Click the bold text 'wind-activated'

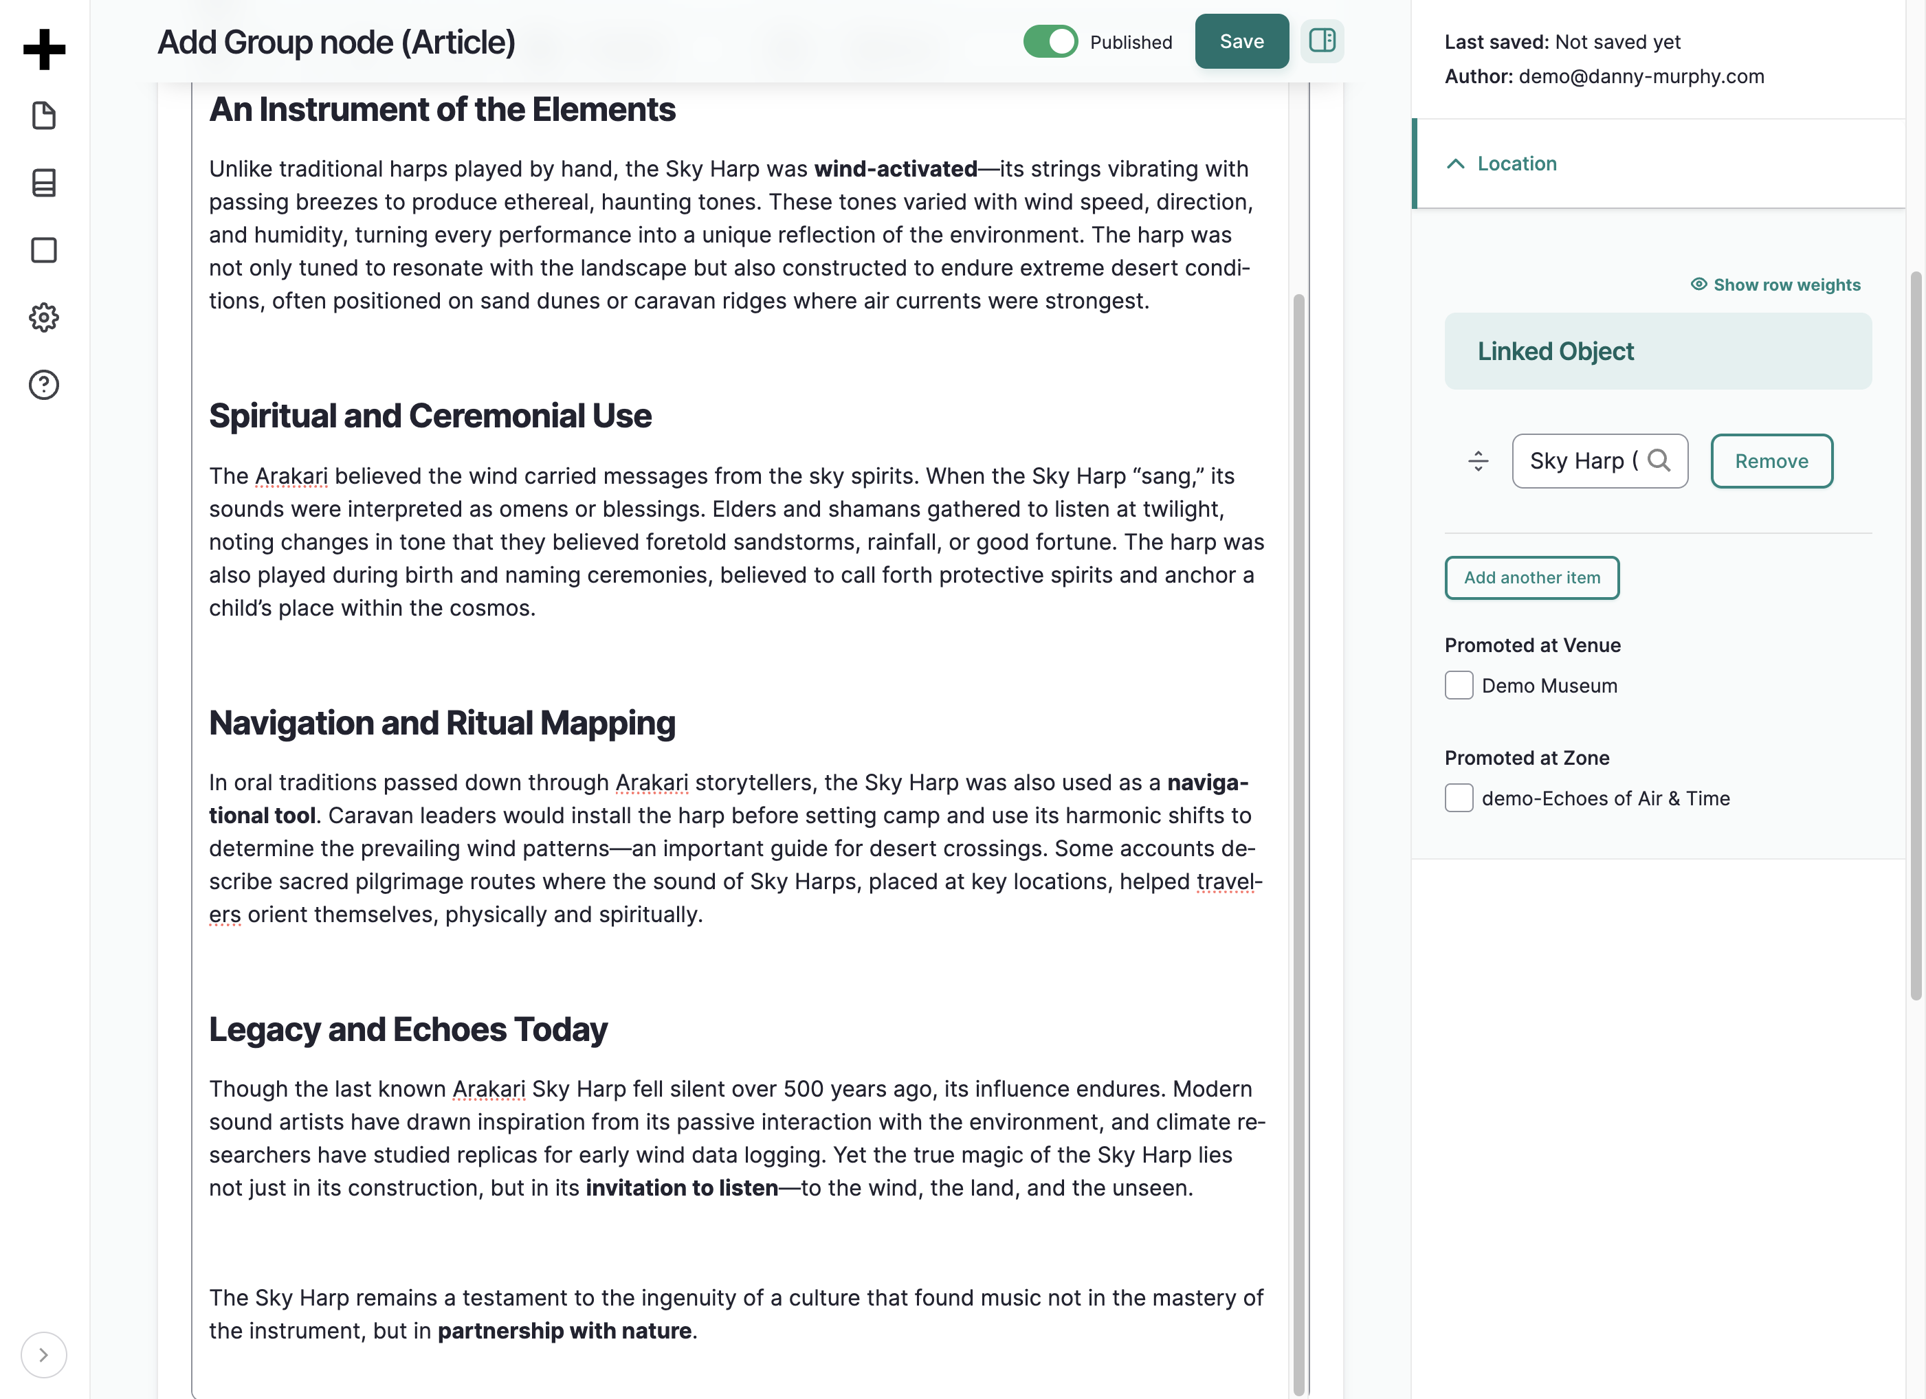(x=896, y=169)
